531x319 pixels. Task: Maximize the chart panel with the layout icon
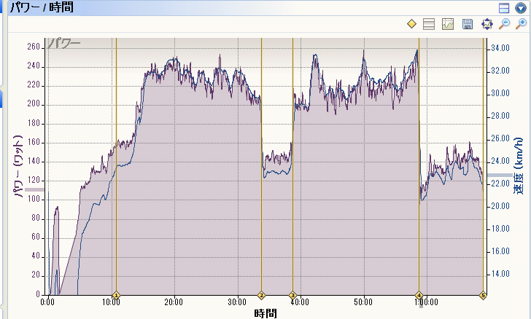504,8
